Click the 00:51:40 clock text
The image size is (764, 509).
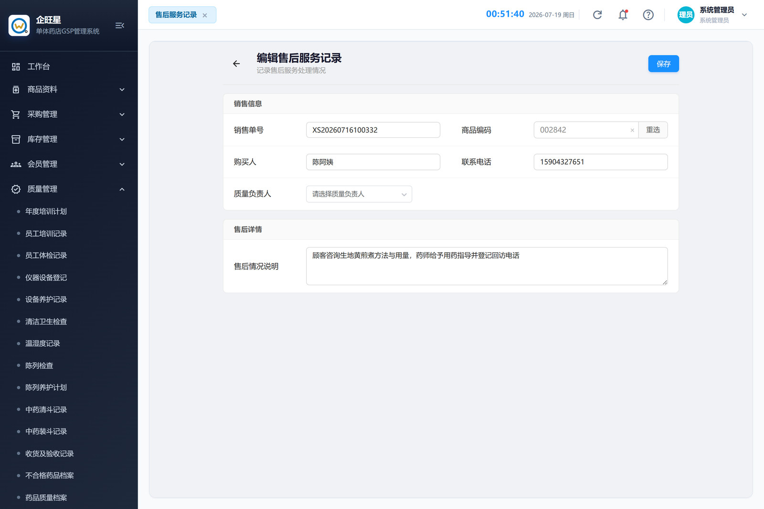click(505, 14)
